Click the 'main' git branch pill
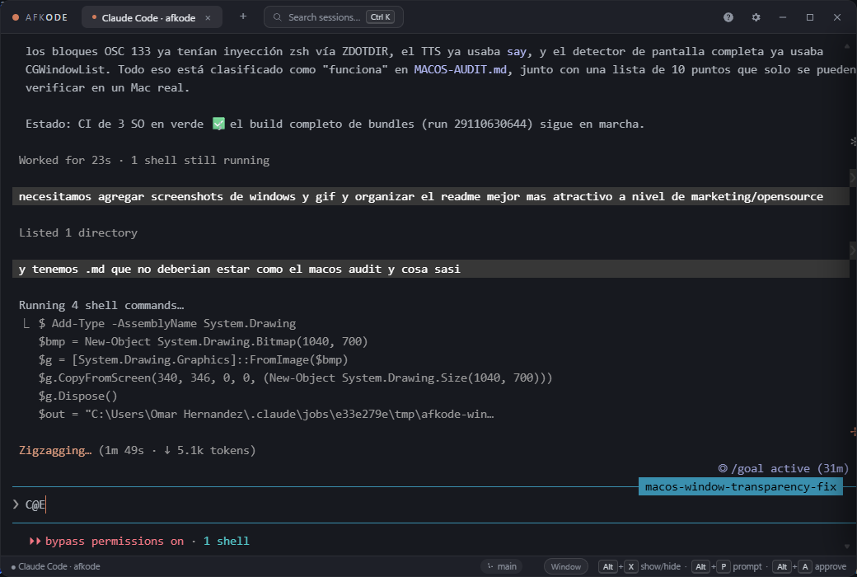 coord(502,566)
